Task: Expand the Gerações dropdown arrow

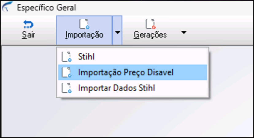Action: 184,33
